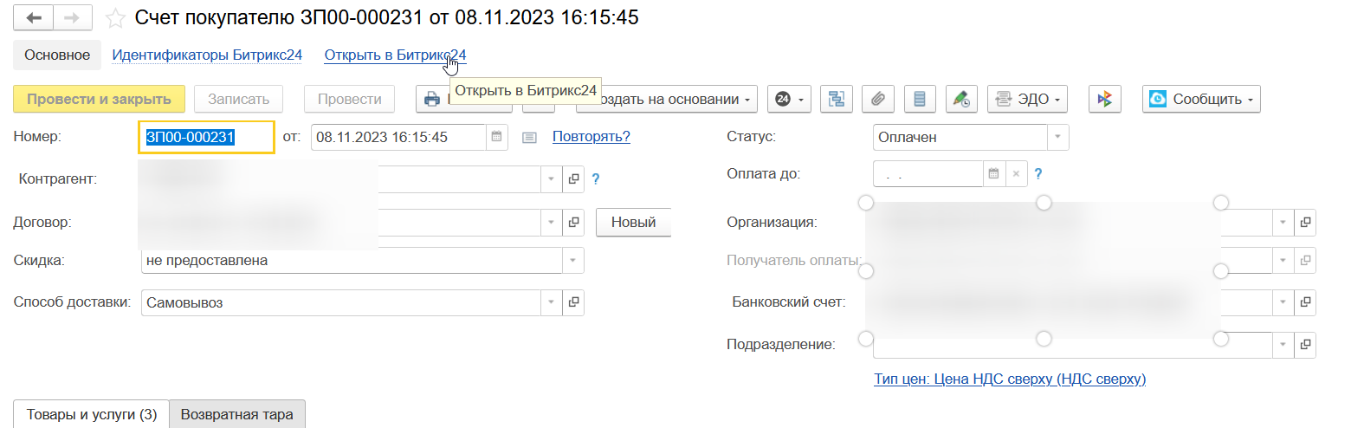Open 'Идентификаторы Битрикс24' navigation tab
Viewport: 1351px width, 428px height.
pos(207,55)
